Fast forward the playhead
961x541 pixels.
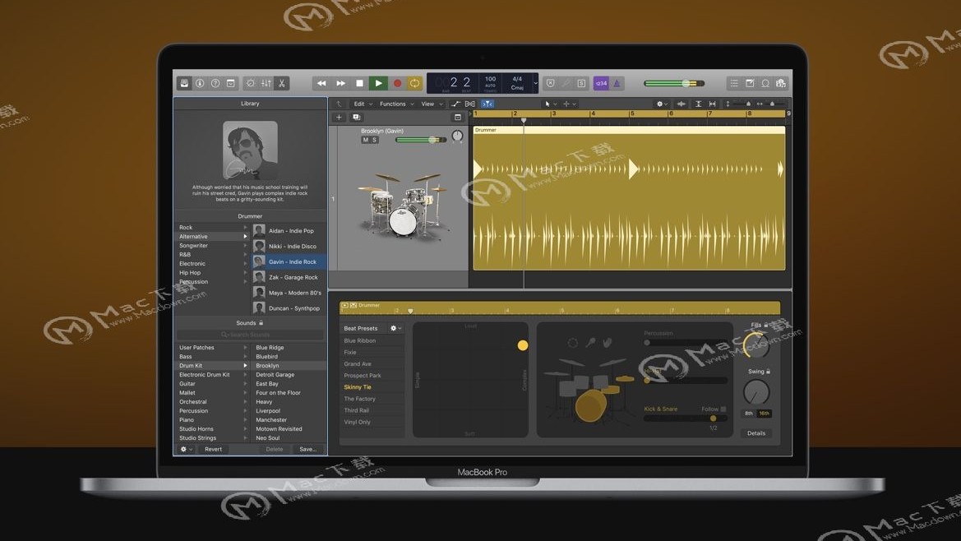point(341,83)
